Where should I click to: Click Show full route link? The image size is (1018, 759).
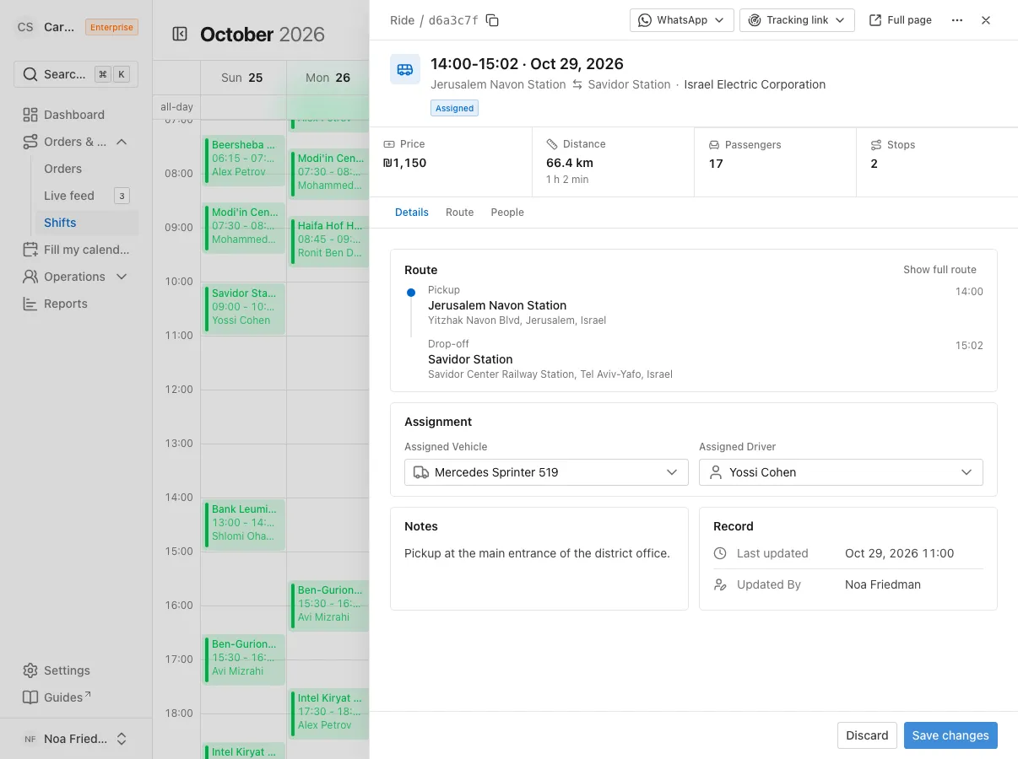[x=939, y=270]
